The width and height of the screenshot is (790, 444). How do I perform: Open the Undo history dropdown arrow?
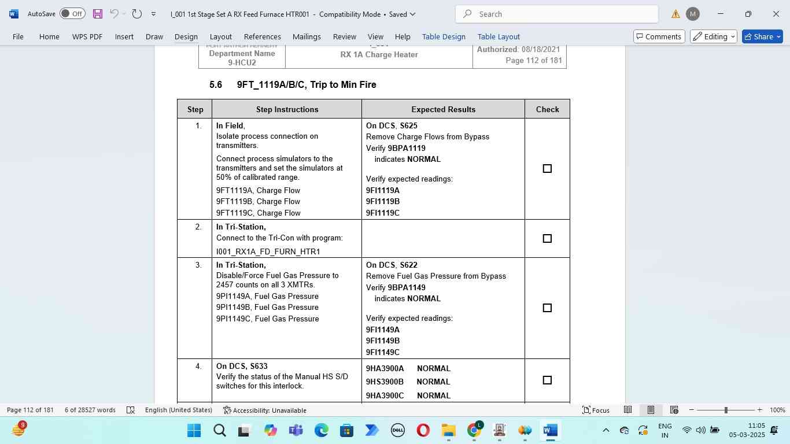coord(124,14)
